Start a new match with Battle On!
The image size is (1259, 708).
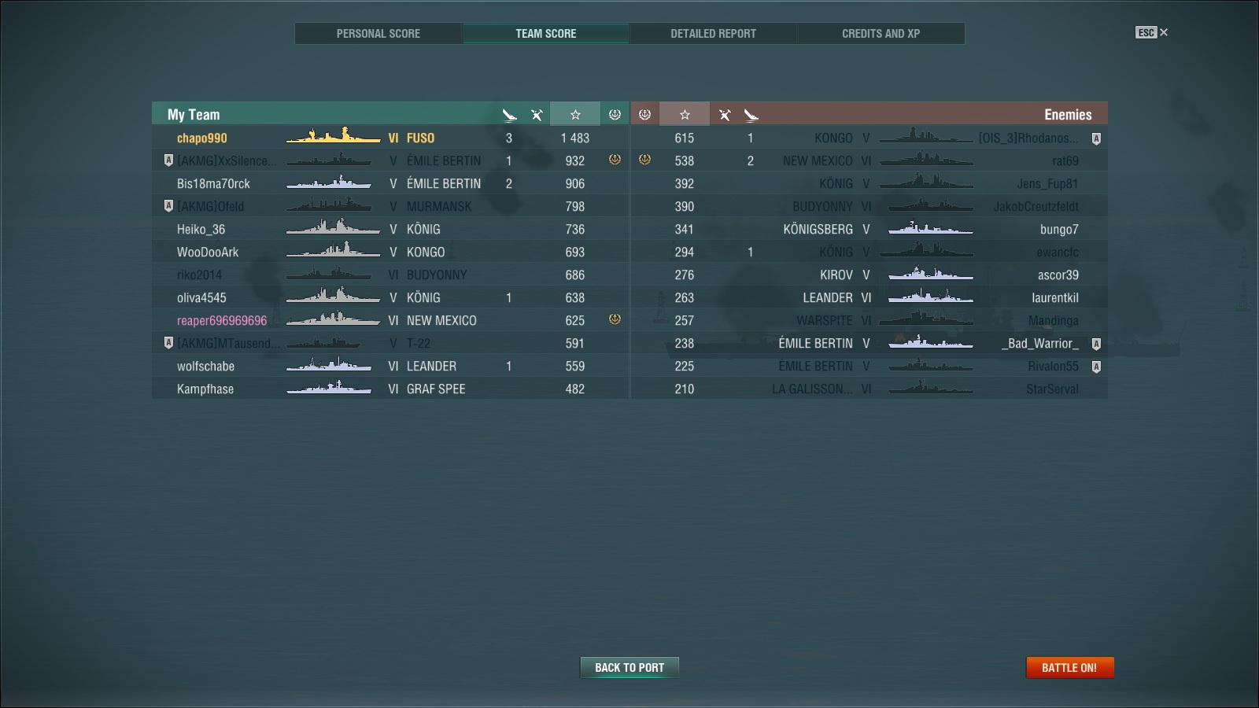pos(1070,667)
